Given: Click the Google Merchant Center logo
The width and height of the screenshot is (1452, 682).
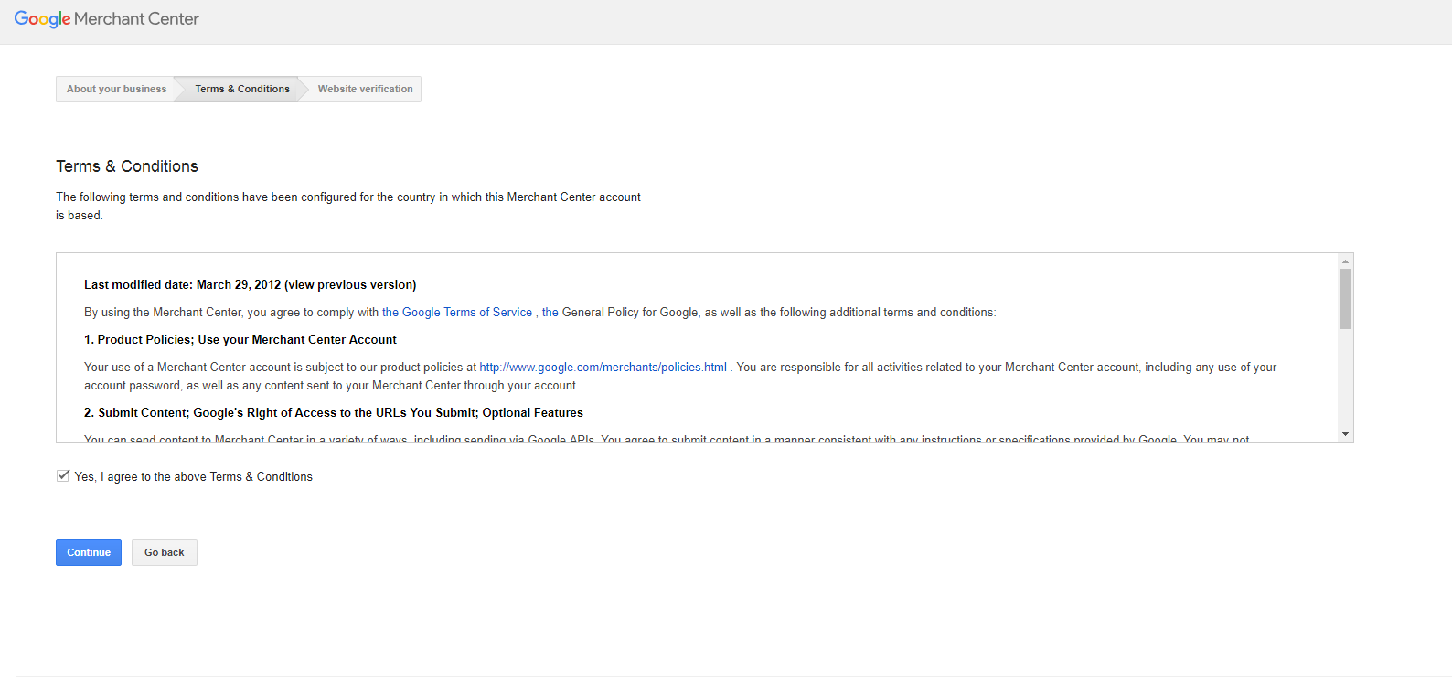Looking at the screenshot, I should 107,19.
